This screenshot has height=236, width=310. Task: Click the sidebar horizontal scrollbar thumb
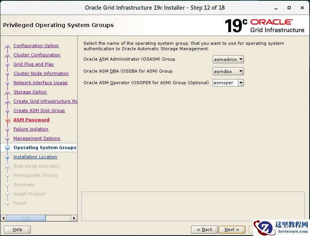coord(26,218)
